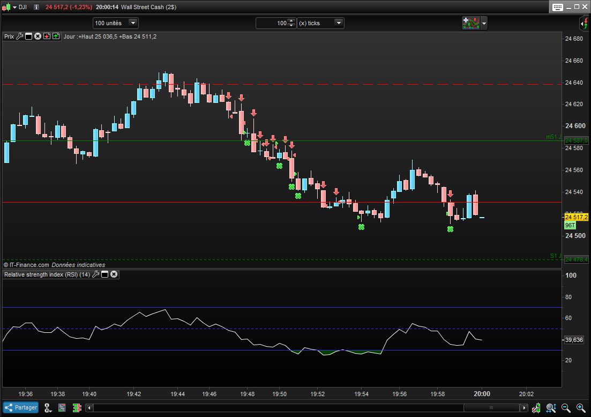Open the order list icon
Screen dimensions: 591x417
(62, 407)
